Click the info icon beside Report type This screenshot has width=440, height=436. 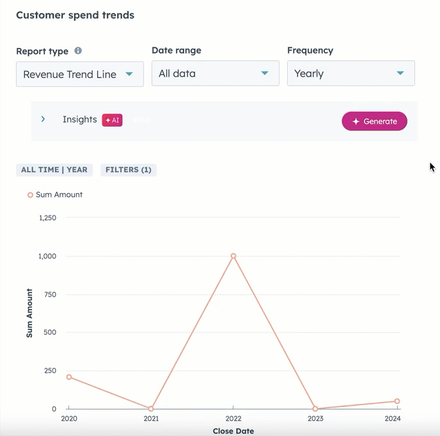78,51
